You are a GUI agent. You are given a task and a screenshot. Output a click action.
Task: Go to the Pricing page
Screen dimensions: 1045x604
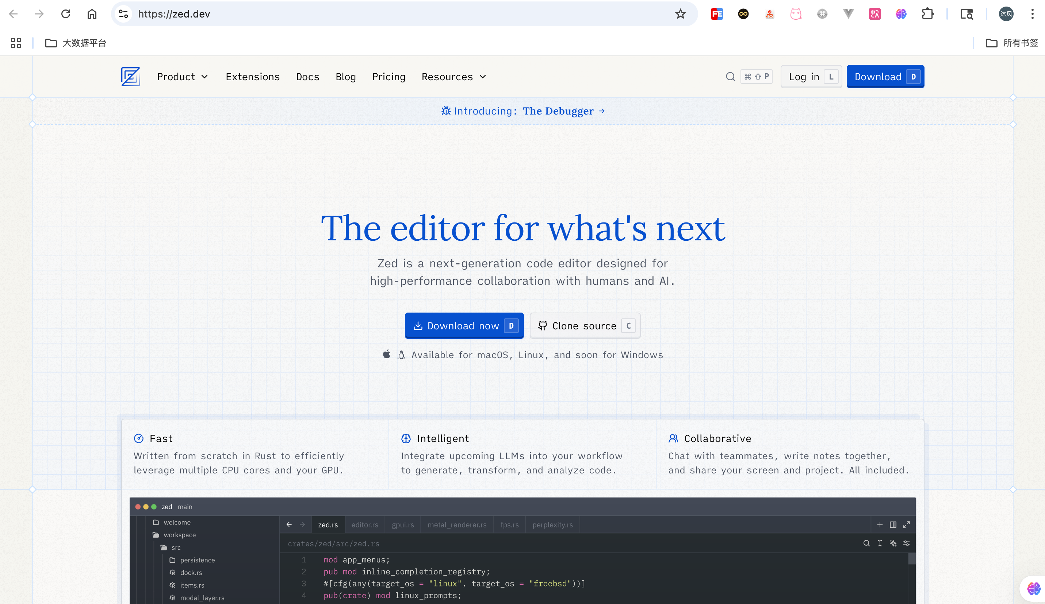click(388, 77)
